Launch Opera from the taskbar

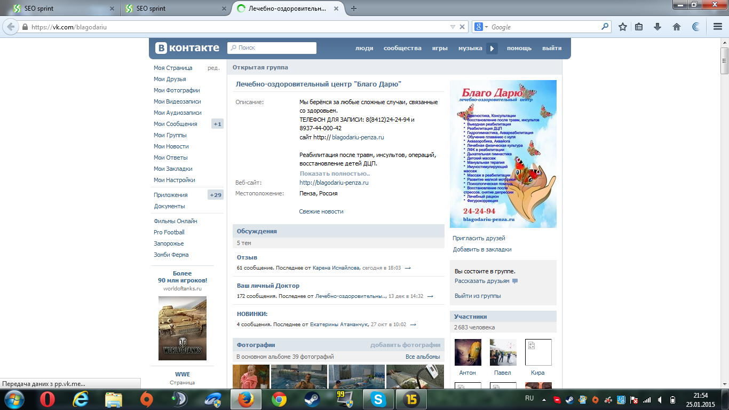(48, 399)
